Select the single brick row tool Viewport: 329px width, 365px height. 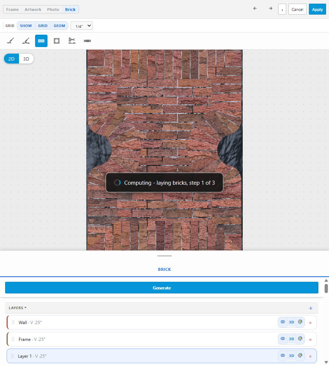tap(87, 41)
